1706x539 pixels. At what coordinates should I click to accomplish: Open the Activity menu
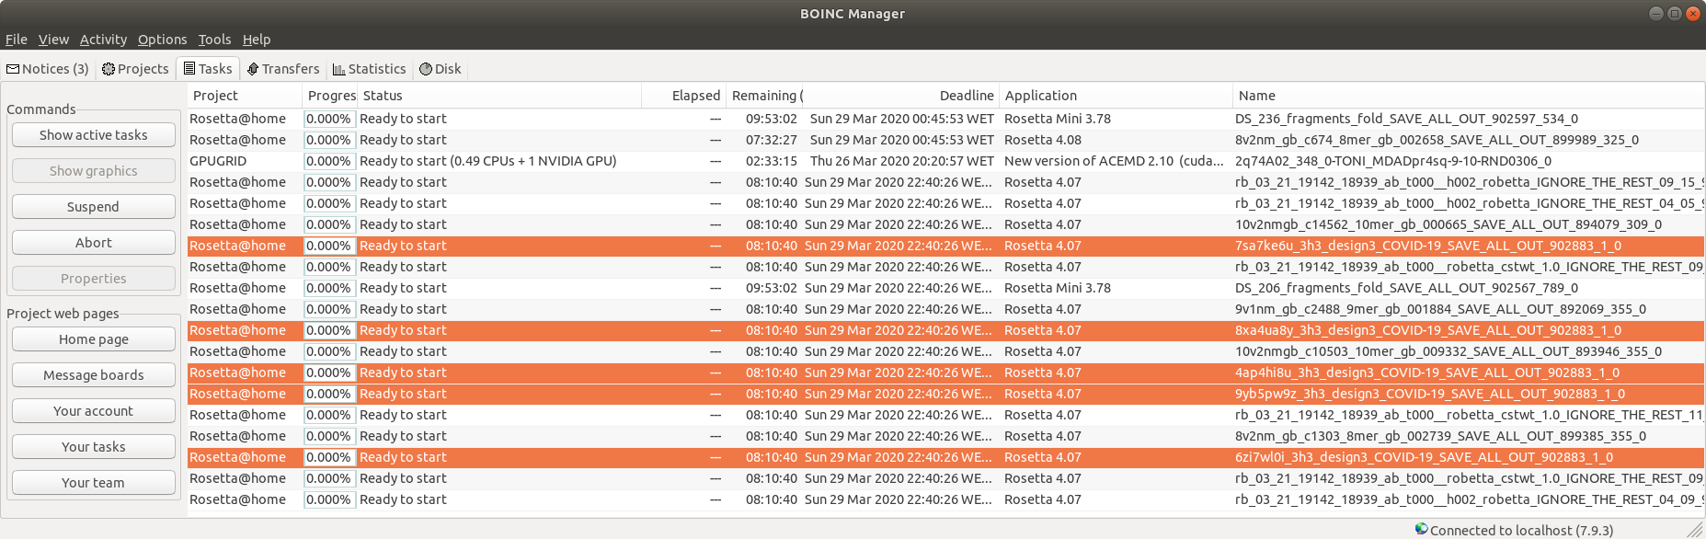coord(103,40)
